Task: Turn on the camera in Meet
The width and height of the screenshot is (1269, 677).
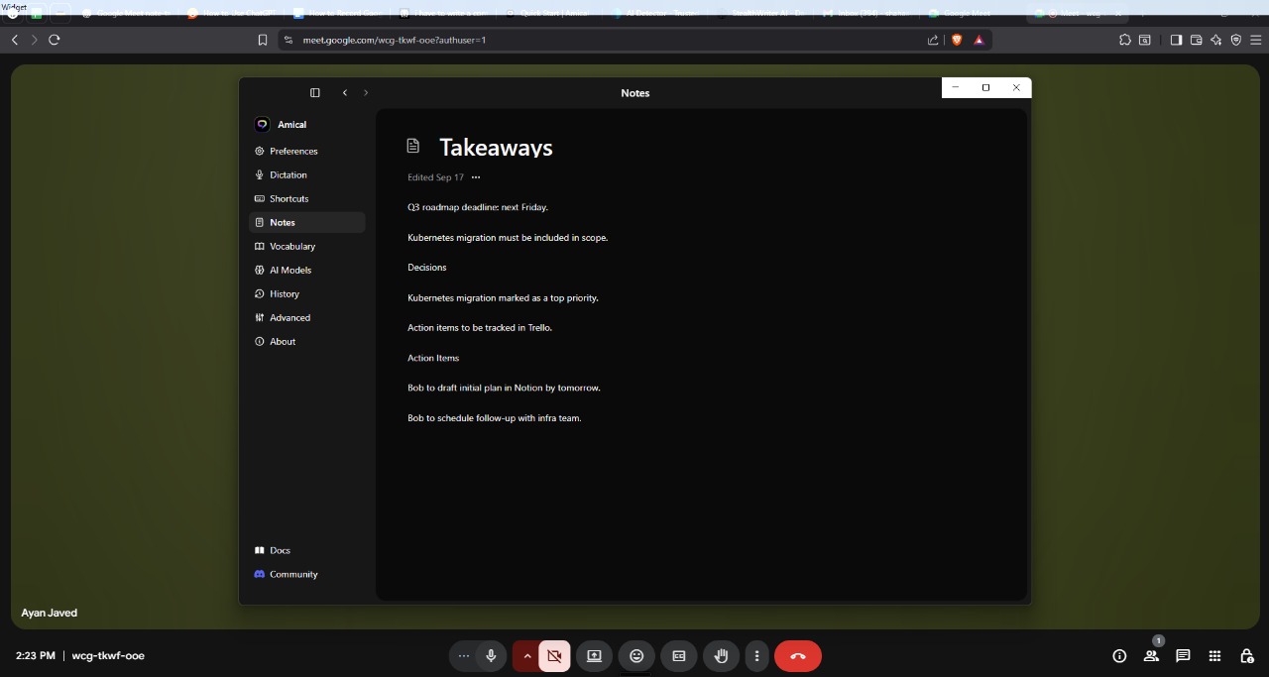Action: pyautogui.click(x=554, y=656)
